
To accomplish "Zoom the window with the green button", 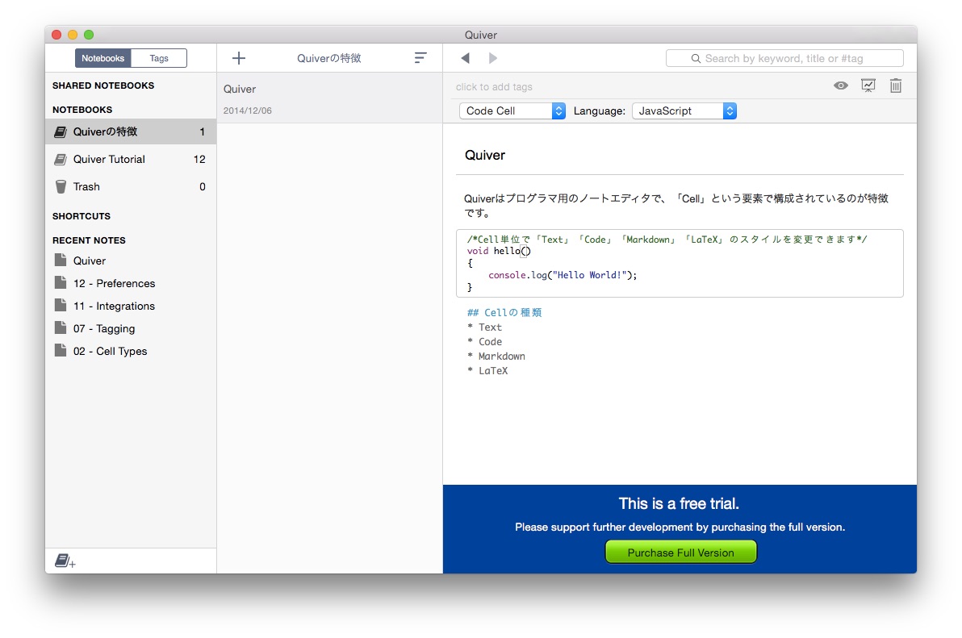I will (89, 35).
